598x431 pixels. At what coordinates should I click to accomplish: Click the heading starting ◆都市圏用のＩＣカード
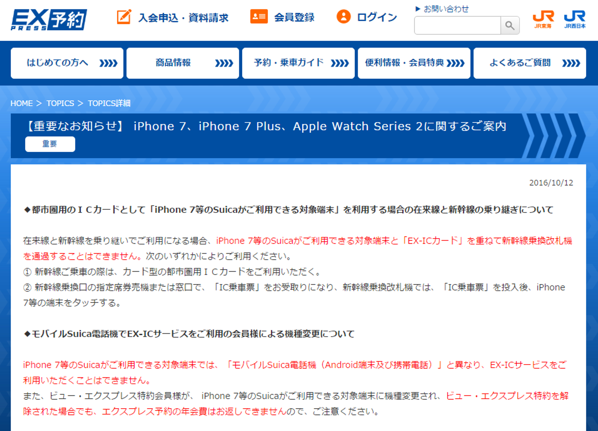(289, 210)
